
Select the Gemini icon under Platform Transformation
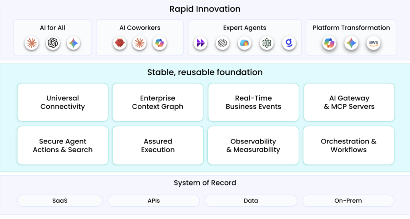pos(352,43)
